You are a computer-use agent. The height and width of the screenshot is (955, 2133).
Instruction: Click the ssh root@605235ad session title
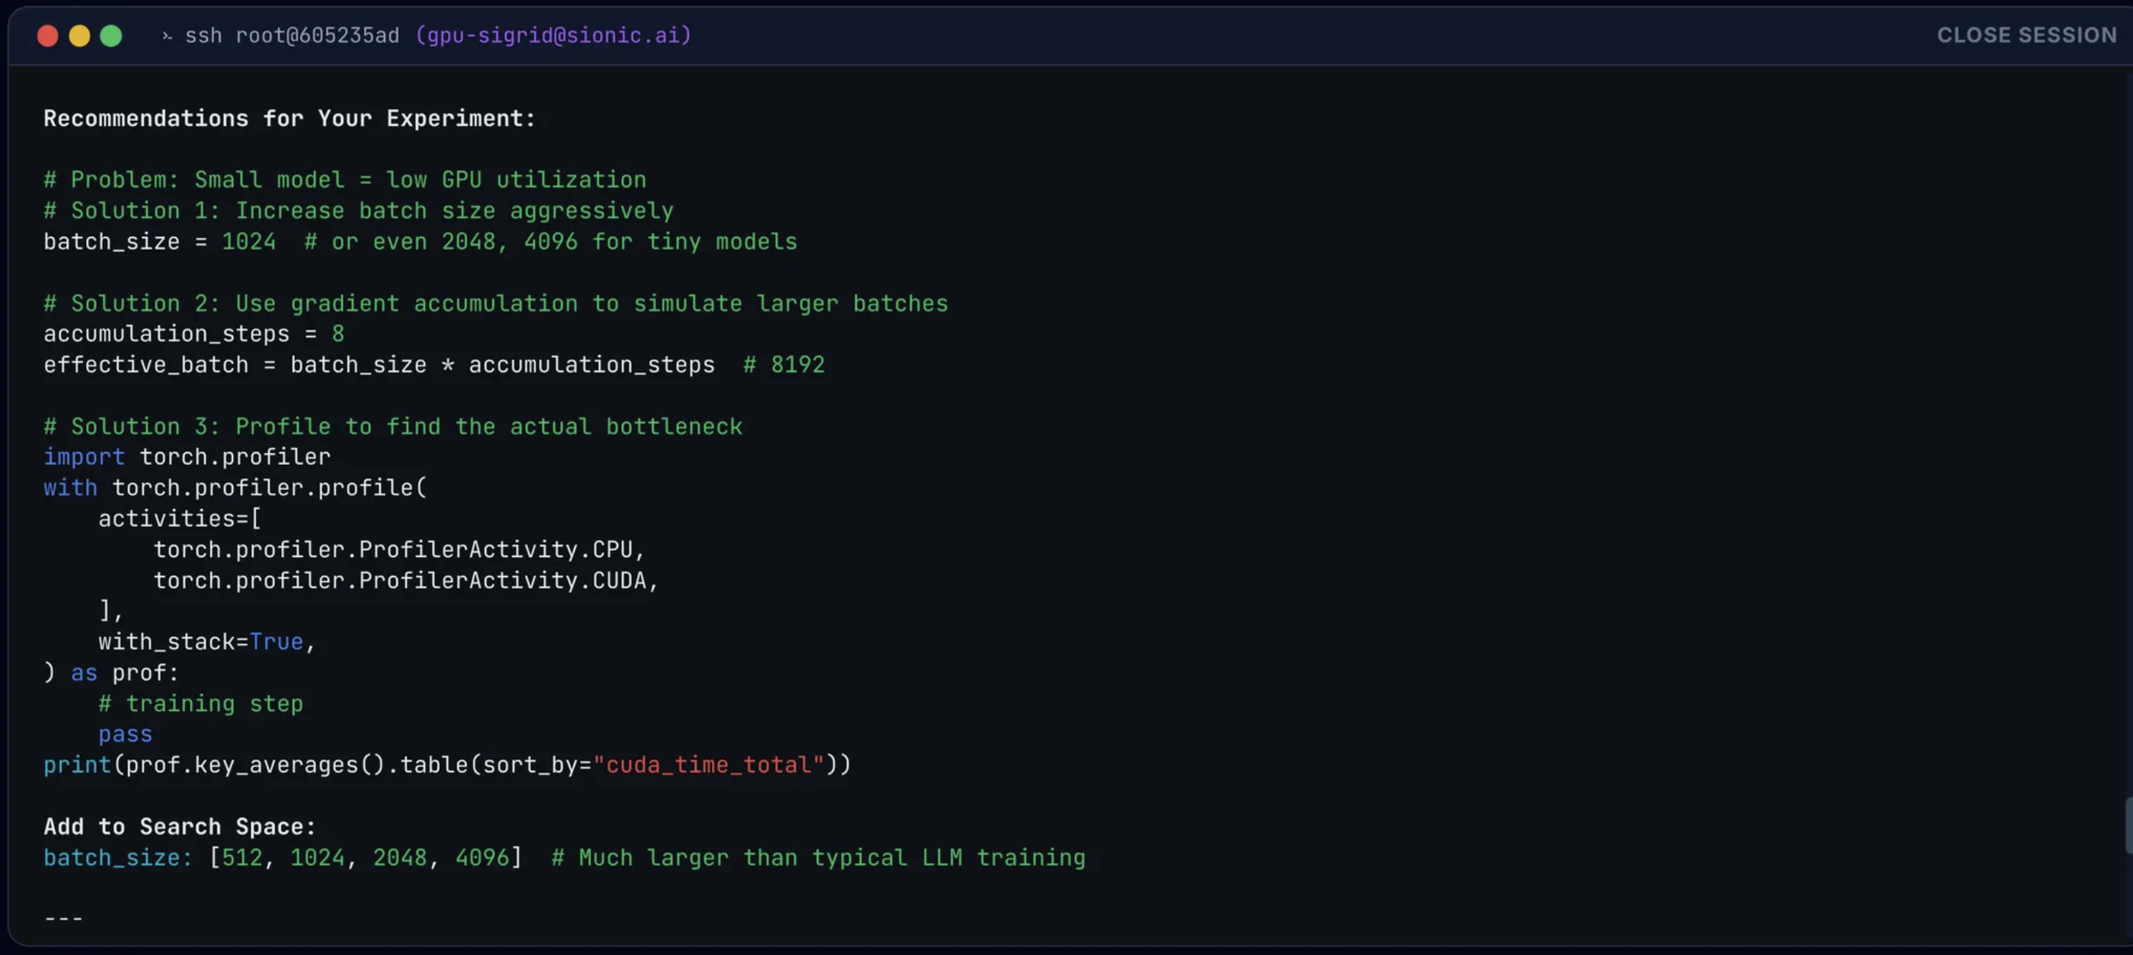(x=291, y=36)
